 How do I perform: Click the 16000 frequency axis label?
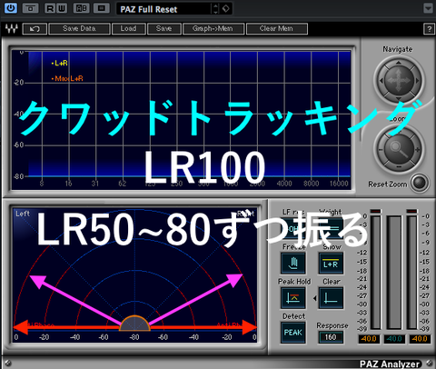coord(339,184)
